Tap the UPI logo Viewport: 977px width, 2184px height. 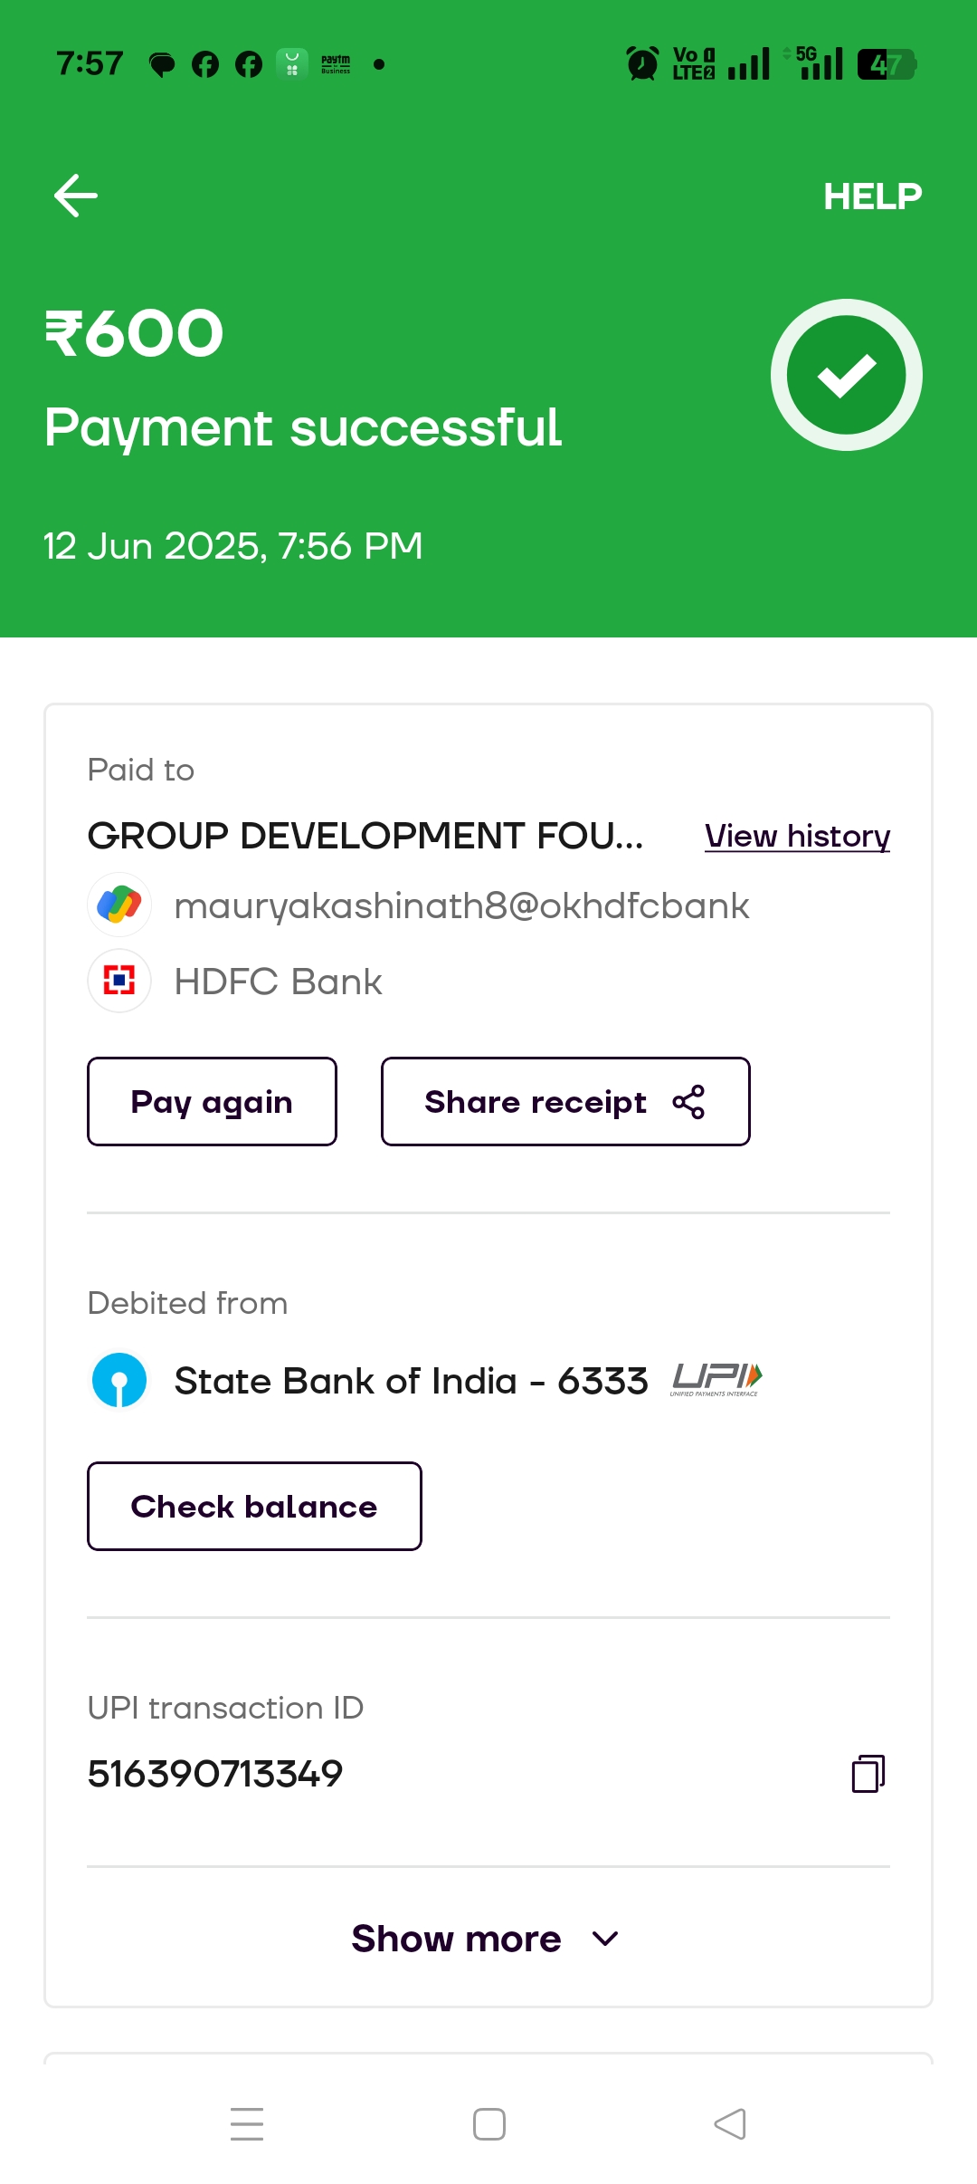716,1379
